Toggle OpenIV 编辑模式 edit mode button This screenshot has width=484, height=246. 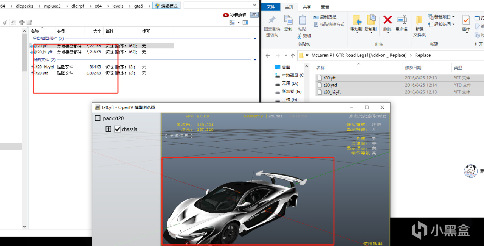(x=166, y=6)
